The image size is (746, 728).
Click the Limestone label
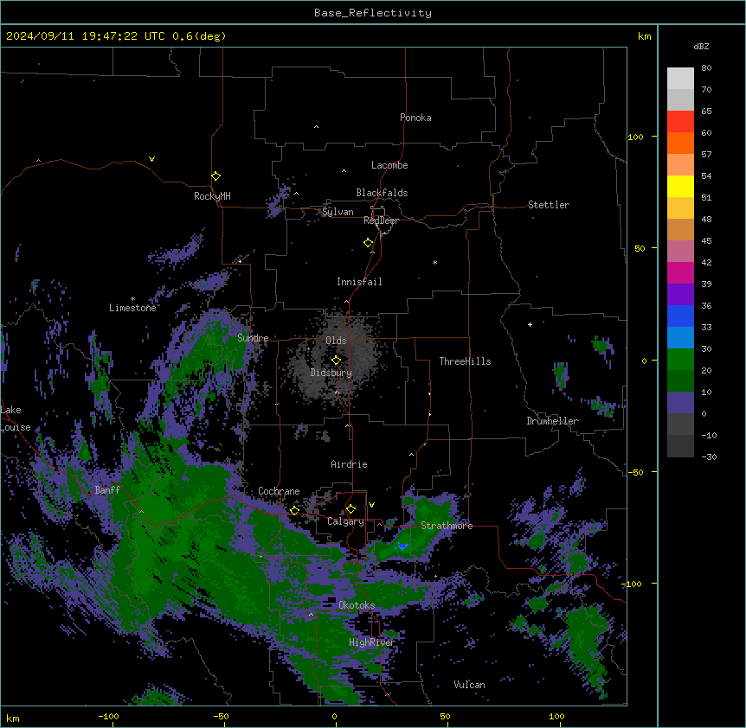coord(132,308)
